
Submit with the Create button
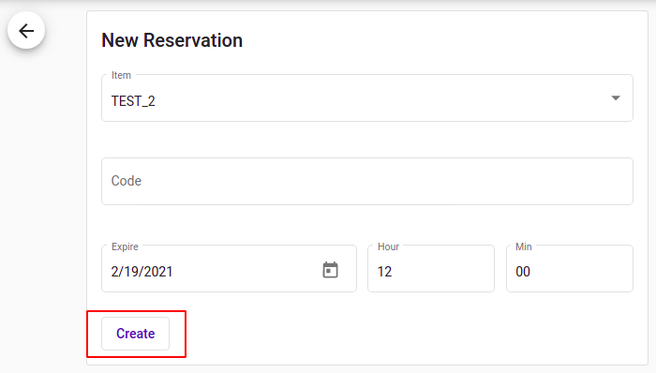coord(136,334)
